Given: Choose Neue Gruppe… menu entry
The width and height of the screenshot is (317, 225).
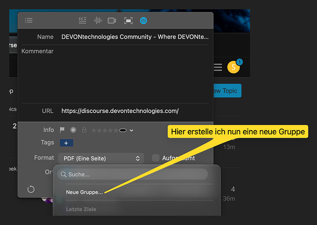Looking at the screenshot, I should [84, 192].
